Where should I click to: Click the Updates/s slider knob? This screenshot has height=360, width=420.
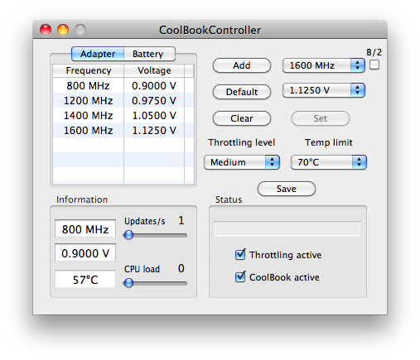tap(128, 235)
